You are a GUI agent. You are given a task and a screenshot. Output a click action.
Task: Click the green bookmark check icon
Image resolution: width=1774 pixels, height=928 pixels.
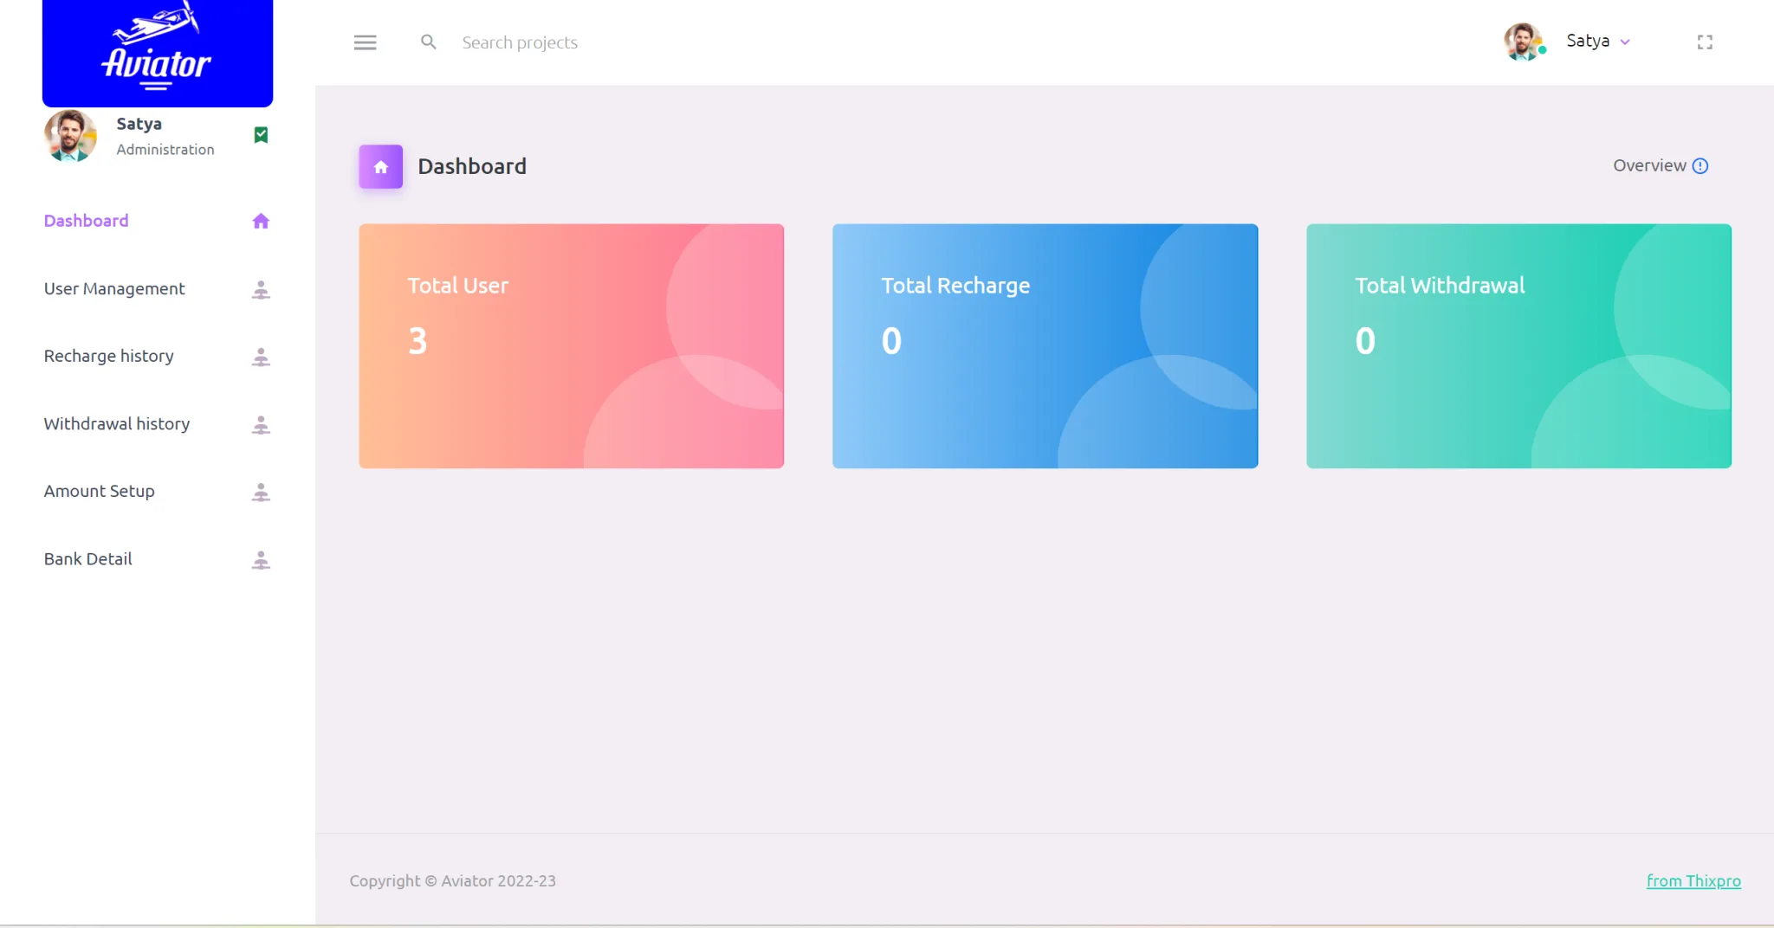click(261, 135)
